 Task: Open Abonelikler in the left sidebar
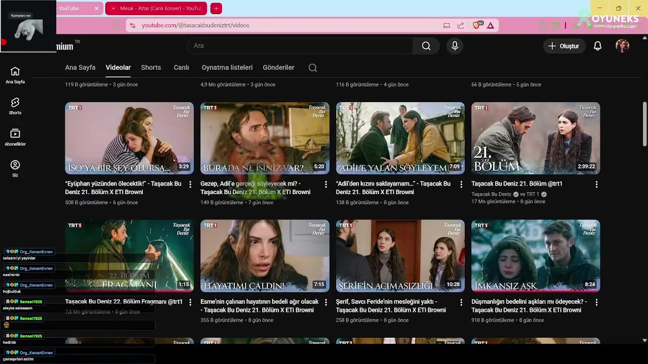pos(15,138)
